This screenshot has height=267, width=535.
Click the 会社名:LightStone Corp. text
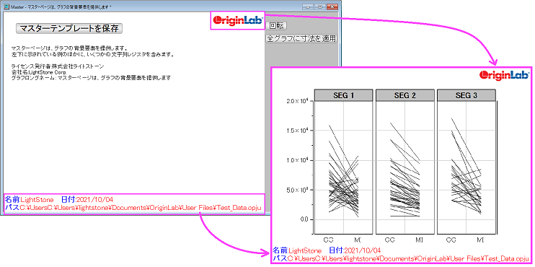(x=38, y=72)
